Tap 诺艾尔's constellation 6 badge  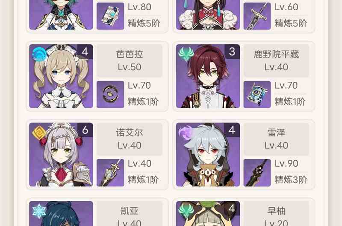click(x=85, y=130)
